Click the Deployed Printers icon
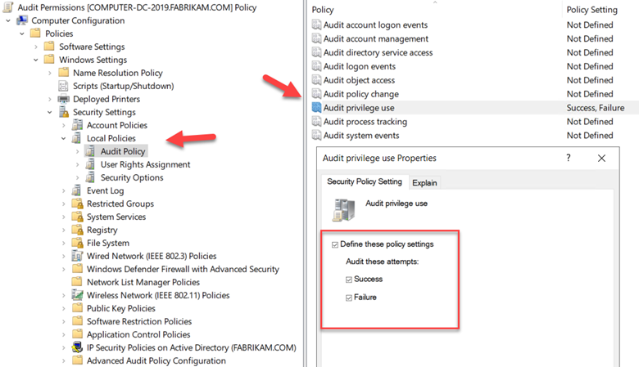639x367 pixels. click(x=63, y=99)
